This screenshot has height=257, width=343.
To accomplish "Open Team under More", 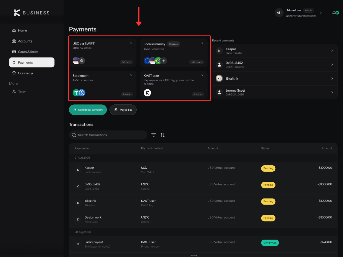I will point(19,92).
